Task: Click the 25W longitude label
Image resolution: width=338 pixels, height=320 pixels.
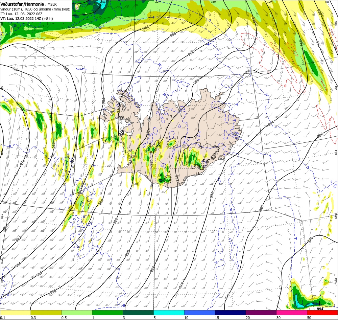Action: coord(103,2)
